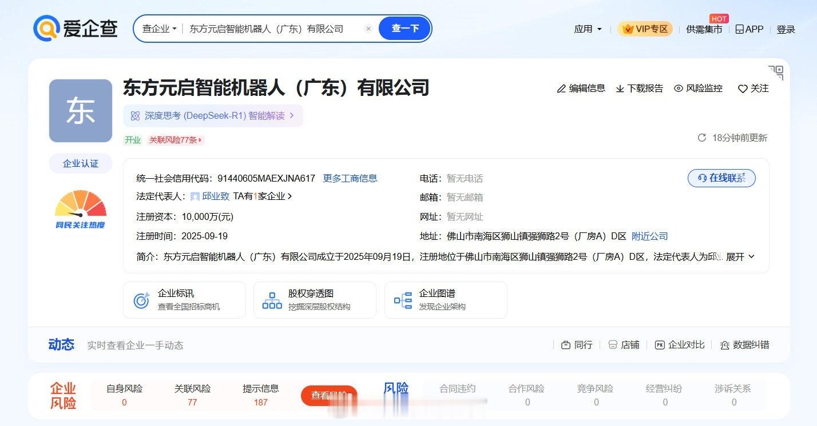The image size is (817, 426).
Task: Open the 应用 dropdown menu
Action: [x=588, y=29]
